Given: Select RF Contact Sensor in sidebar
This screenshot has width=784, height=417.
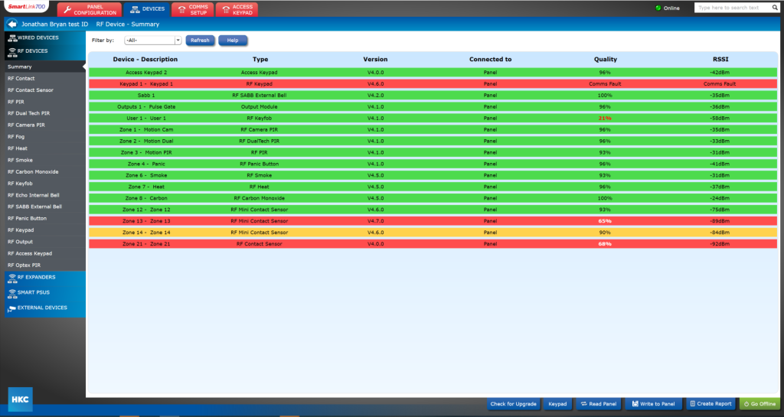Looking at the screenshot, I should tap(45, 90).
